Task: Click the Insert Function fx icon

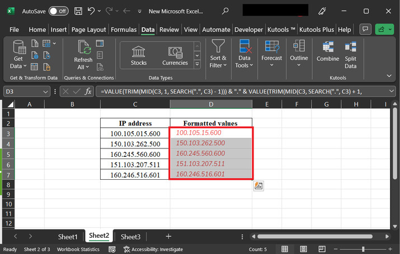Action: click(88, 92)
